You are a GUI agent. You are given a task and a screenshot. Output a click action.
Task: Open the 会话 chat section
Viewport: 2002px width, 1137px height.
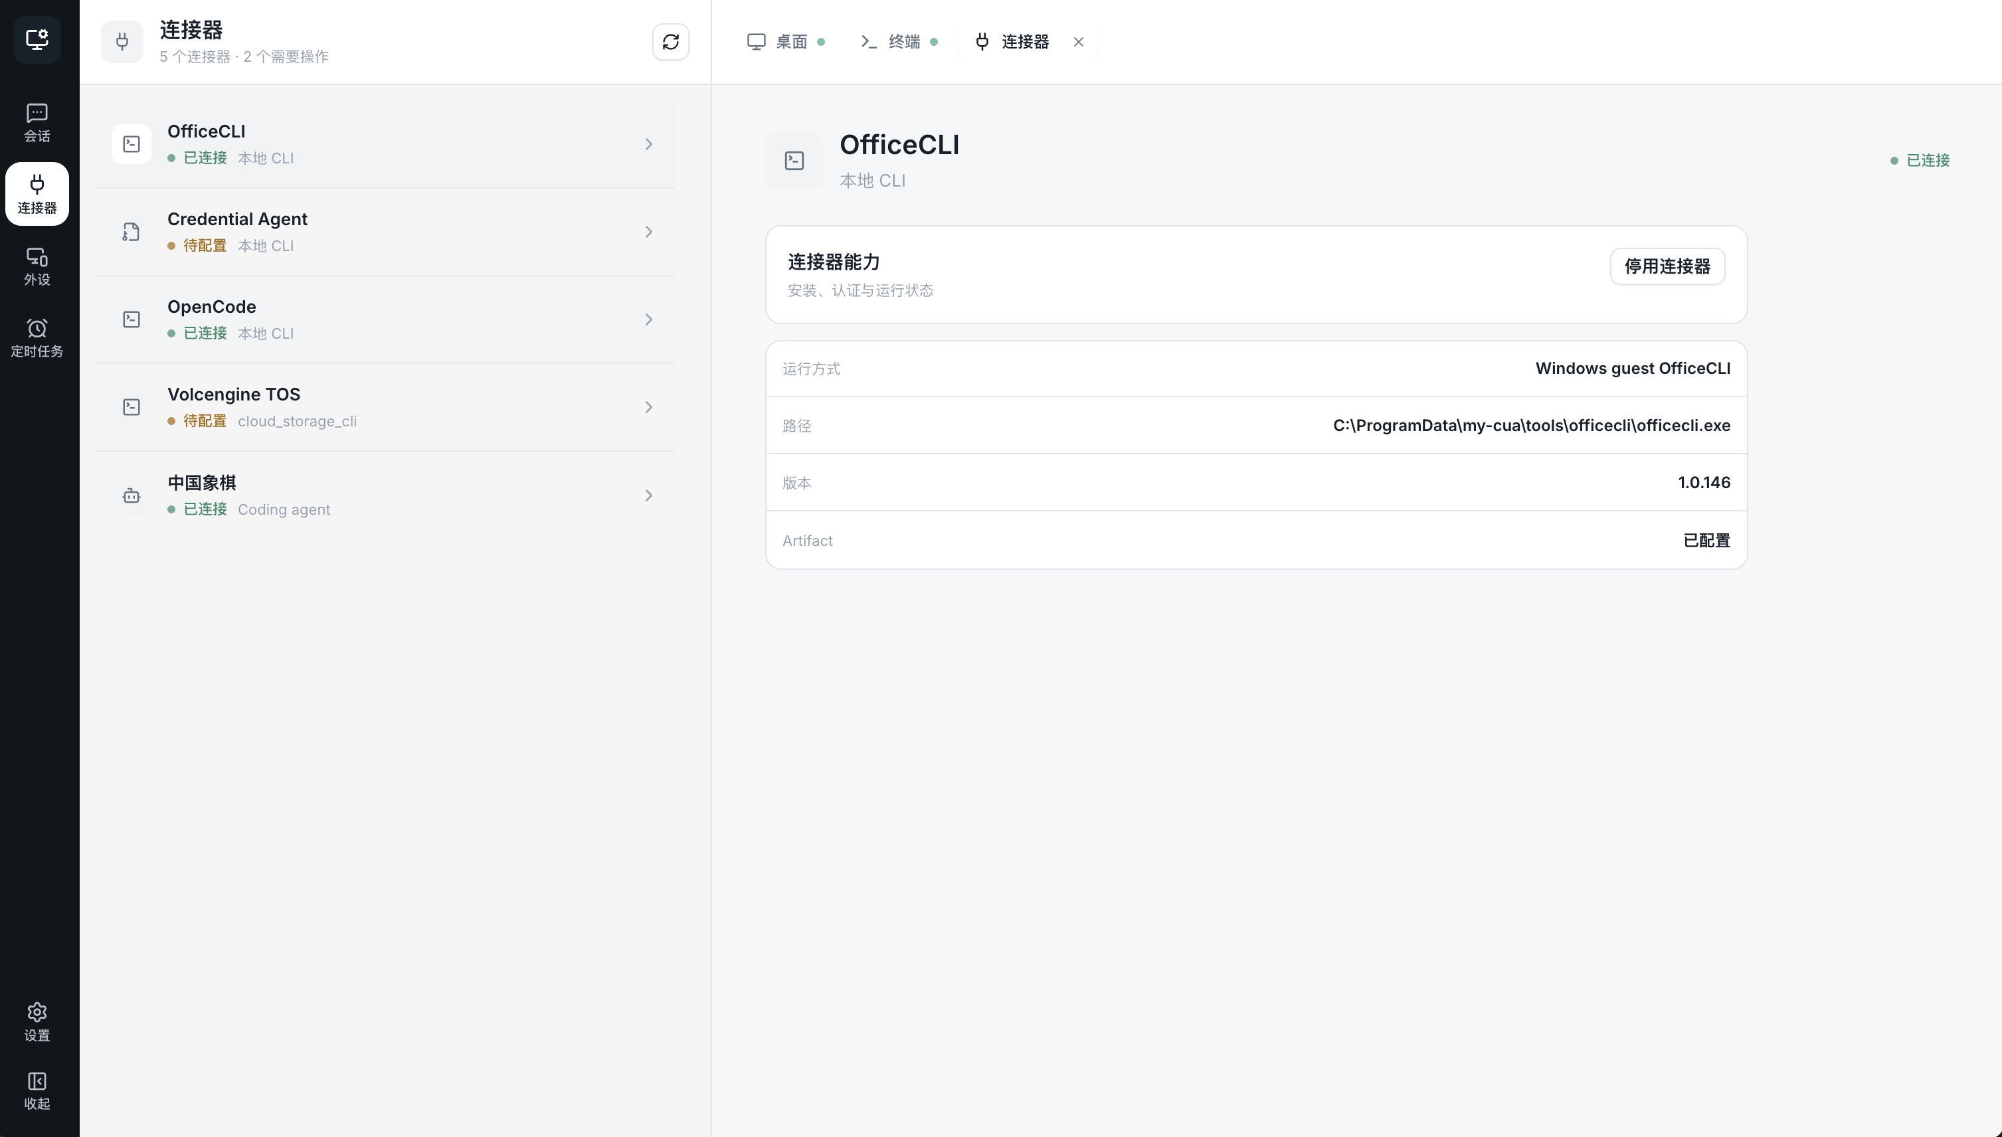(37, 124)
